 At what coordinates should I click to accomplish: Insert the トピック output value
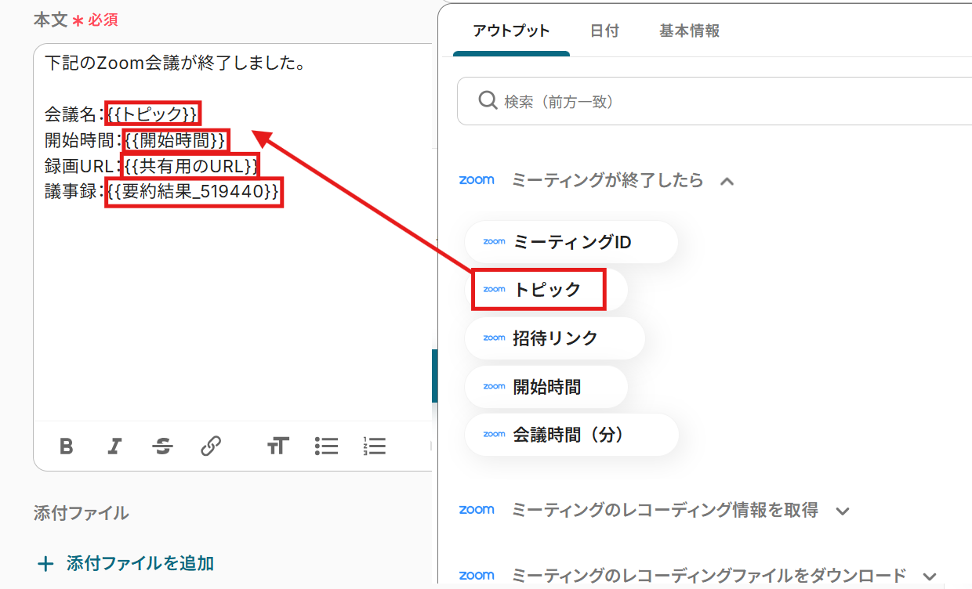click(546, 290)
